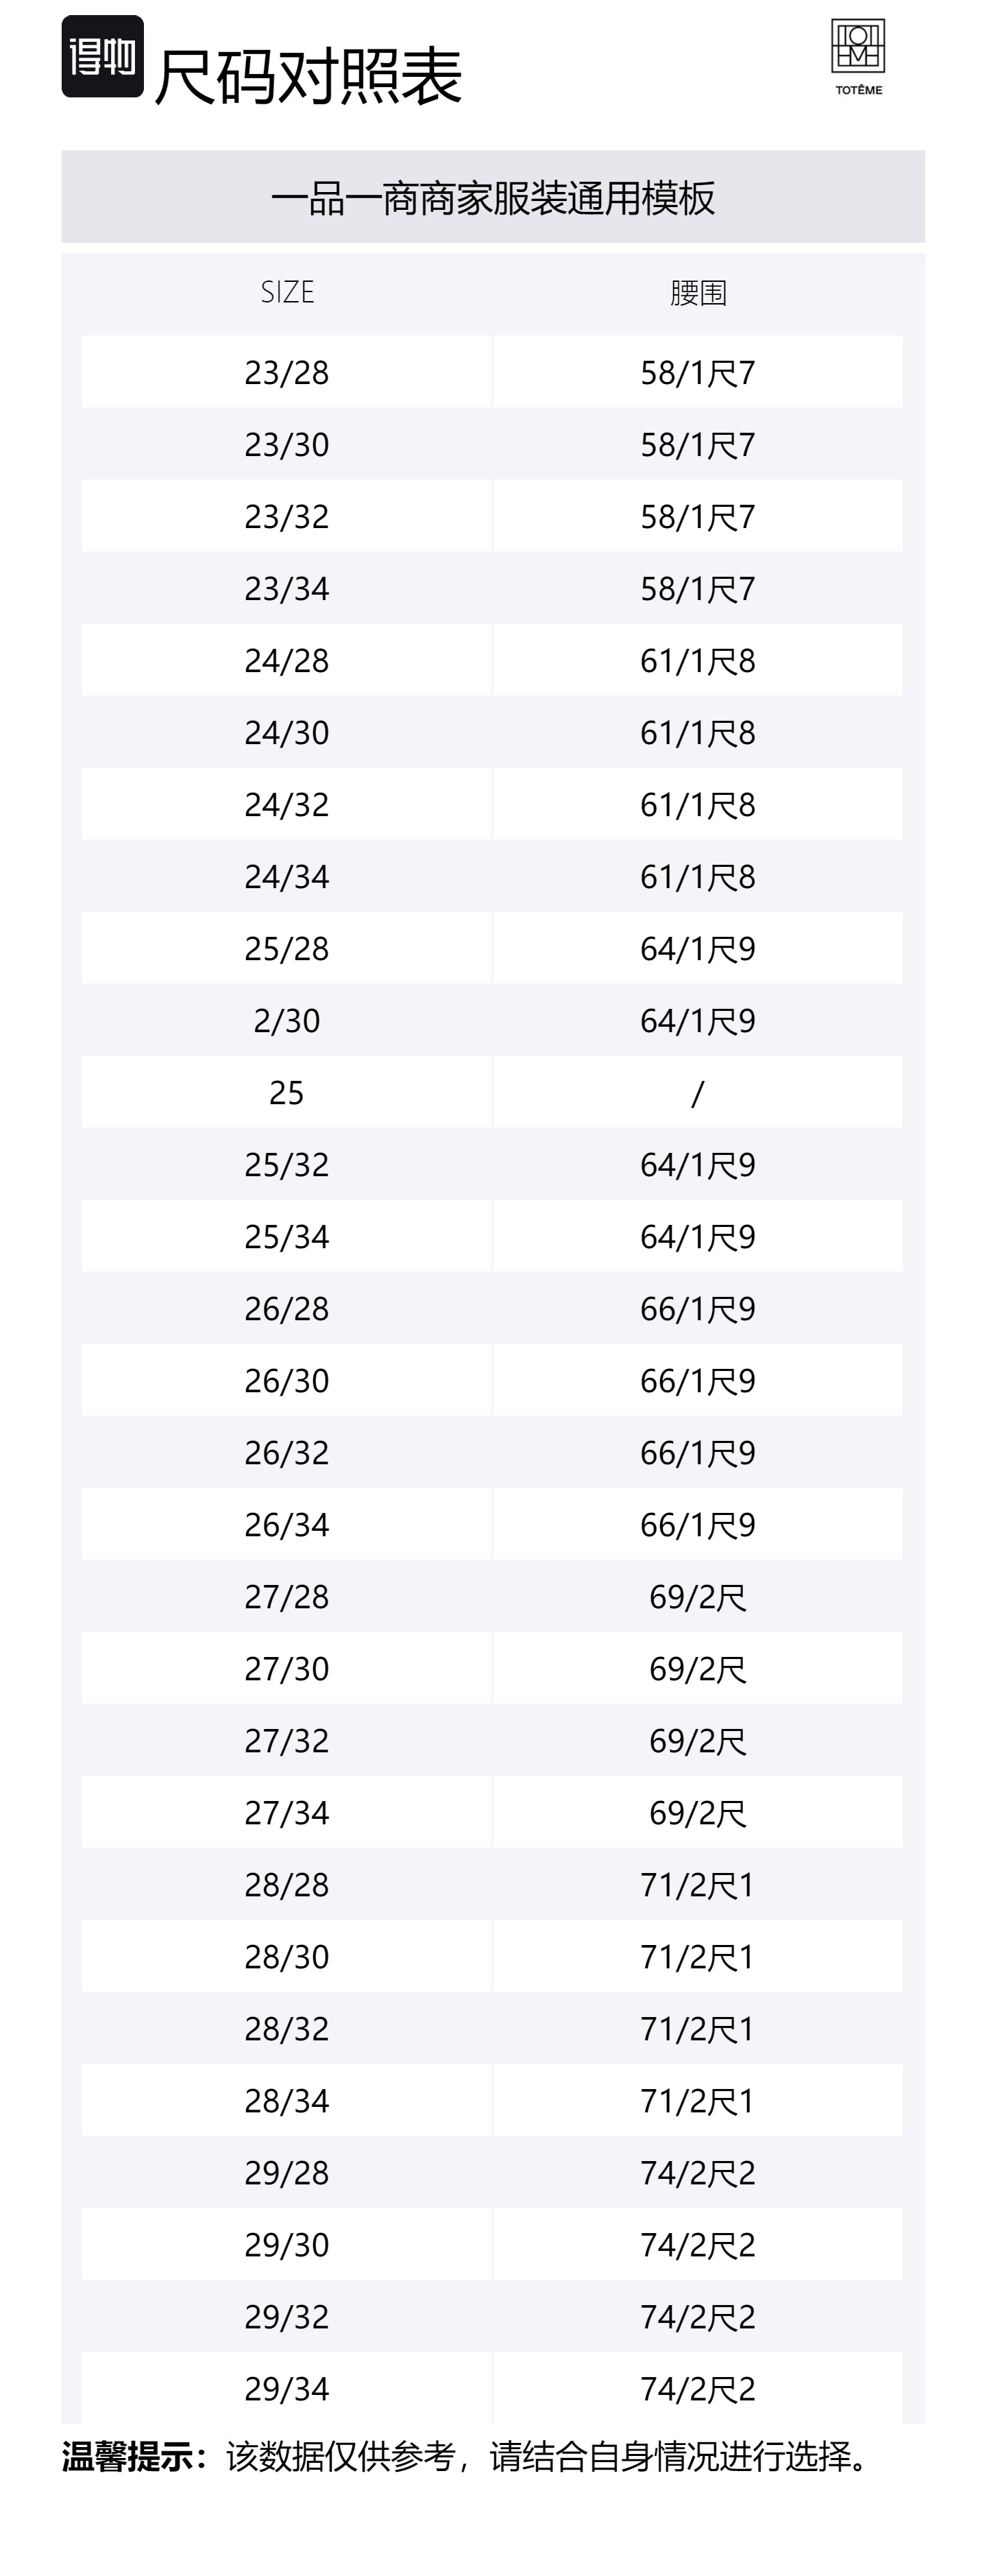The image size is (987, 2576).
Task: Select the 26/28 size cell
Action: 287,1309
